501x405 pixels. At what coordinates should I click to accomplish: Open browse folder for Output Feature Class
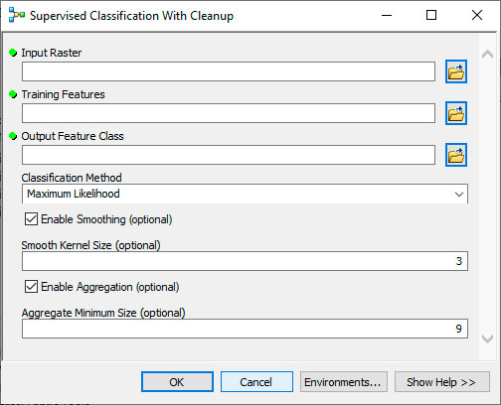pos(456,155)
